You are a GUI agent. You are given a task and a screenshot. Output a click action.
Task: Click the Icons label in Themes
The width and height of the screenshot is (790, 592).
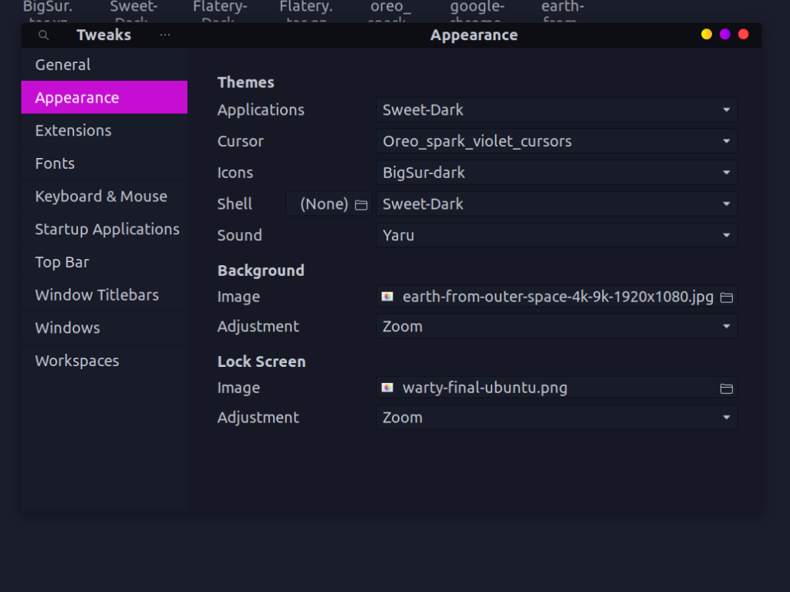coord(235,173)
